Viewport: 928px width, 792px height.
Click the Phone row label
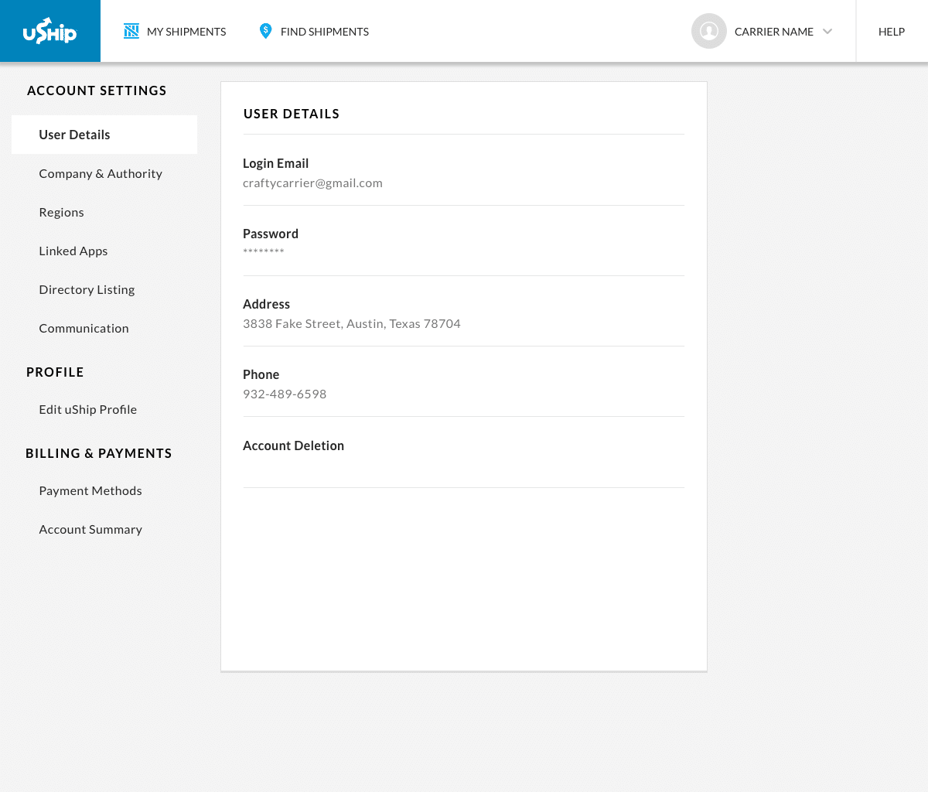tap(261, 374)
